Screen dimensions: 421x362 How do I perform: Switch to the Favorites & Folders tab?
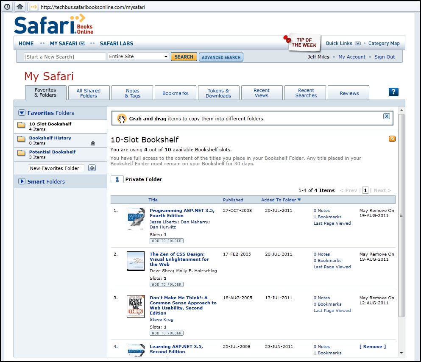(45, 92)
